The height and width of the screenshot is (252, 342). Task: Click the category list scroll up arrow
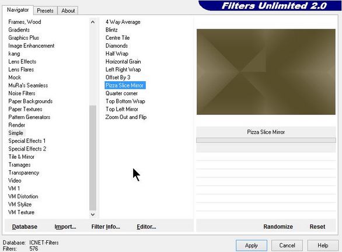93,22
